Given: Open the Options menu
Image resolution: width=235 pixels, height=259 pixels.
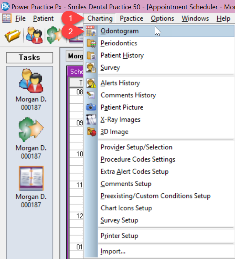Looking at the screenshot, I should [162, 18].
